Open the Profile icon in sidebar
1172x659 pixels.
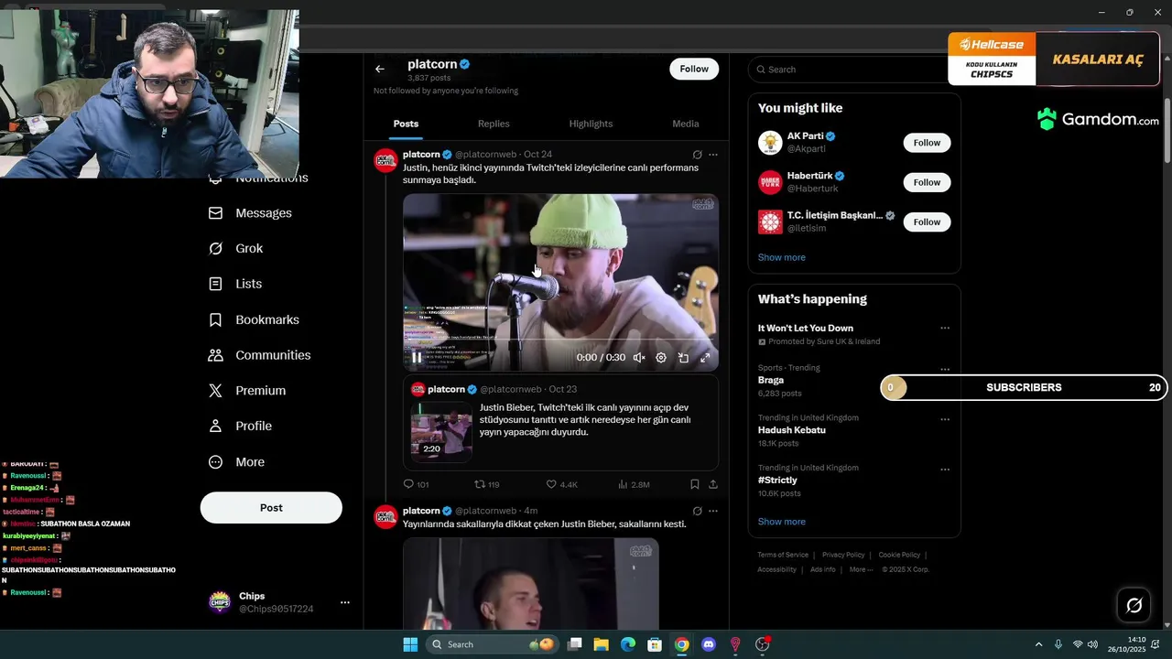click(x=215, y=426)
